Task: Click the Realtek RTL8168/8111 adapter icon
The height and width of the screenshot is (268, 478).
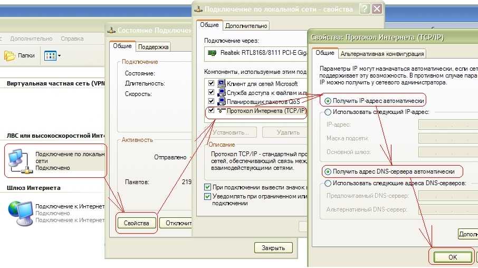Action: [212, 53]
